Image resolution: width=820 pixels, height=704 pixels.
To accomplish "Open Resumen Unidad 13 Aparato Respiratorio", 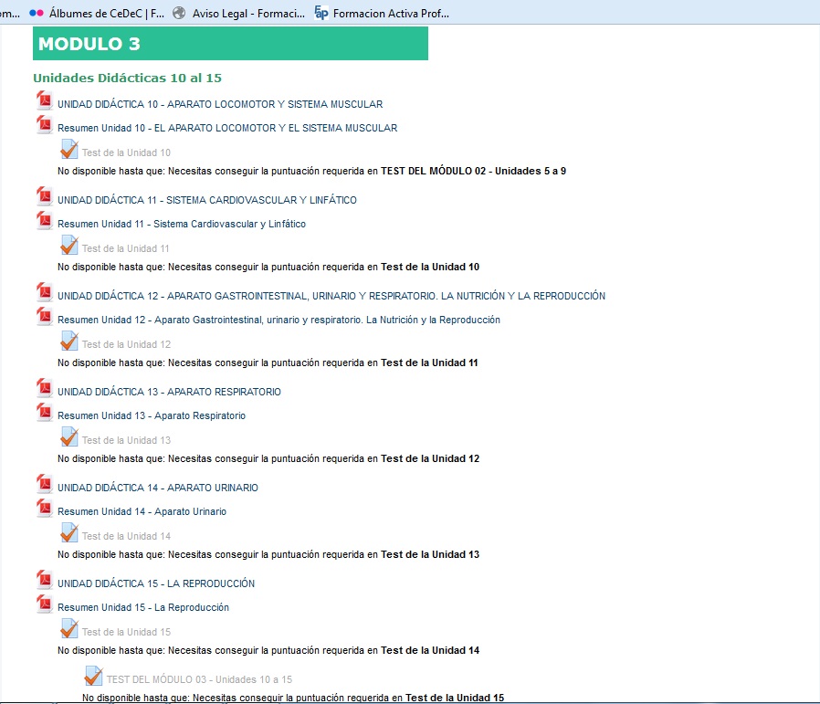I will pos(151,415).
